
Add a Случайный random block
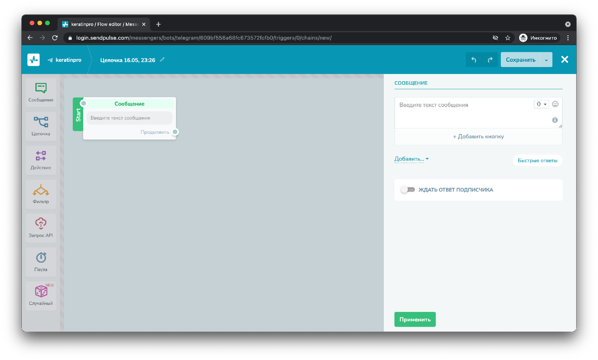pos(41,295)
